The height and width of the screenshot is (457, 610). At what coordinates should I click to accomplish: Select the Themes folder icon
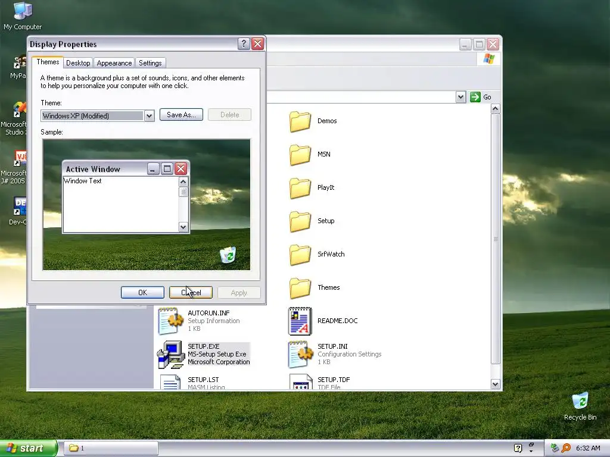[x=300, y=288]
